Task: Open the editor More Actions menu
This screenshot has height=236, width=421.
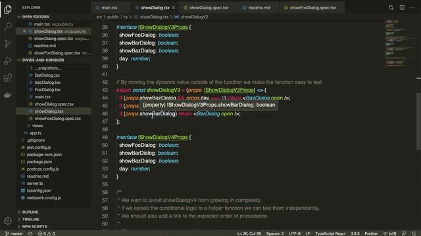Action: click(412, 7)
